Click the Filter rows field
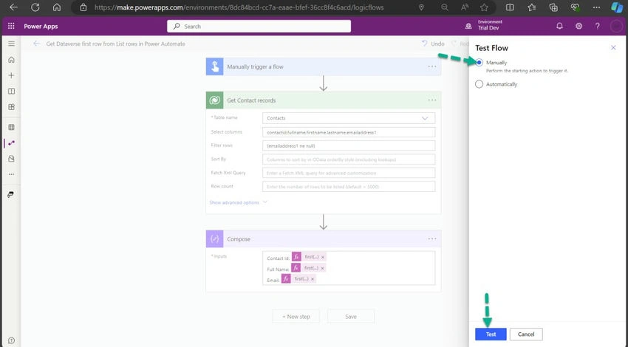The width and height of the screenshot is (628, 347). pyautogui.click(x=349, y=145)
